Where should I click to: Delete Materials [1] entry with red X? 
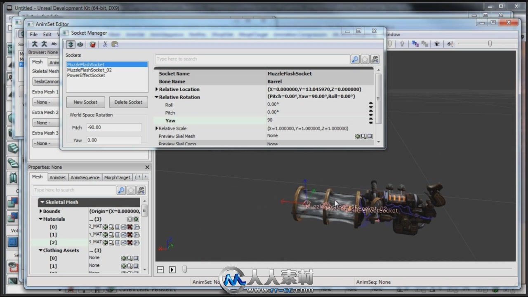(x=130, y=235)
